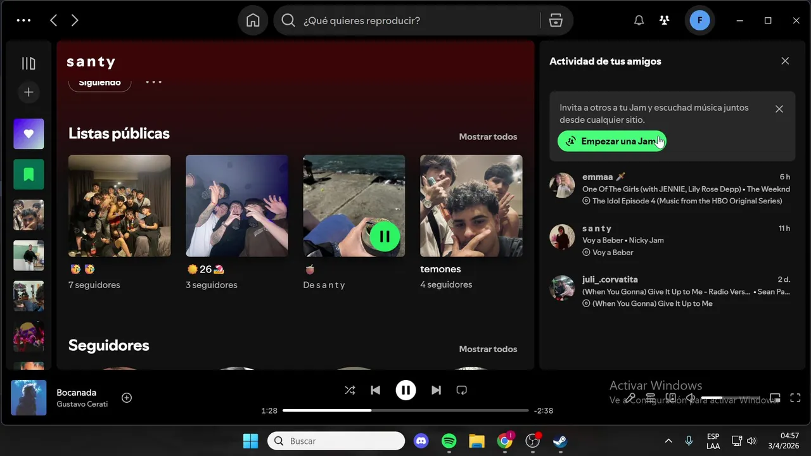Open Liked Songs heart playlist
This screenshot has height=456, width=811.
tap(29, 134)
